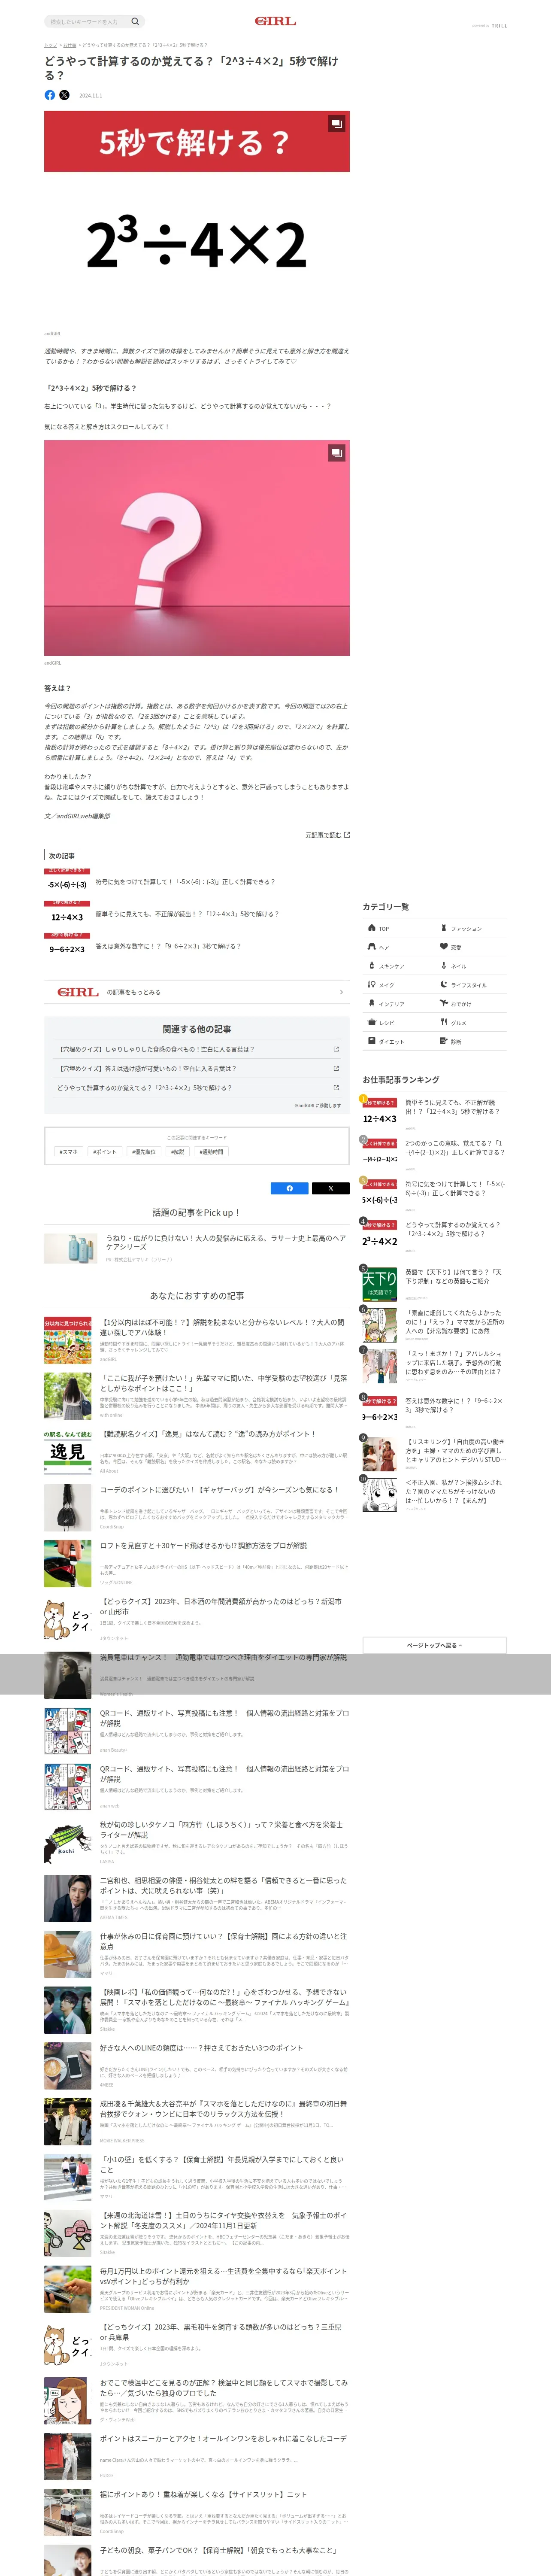
Task: Share article via X icon under title
Action: [64, 95]
